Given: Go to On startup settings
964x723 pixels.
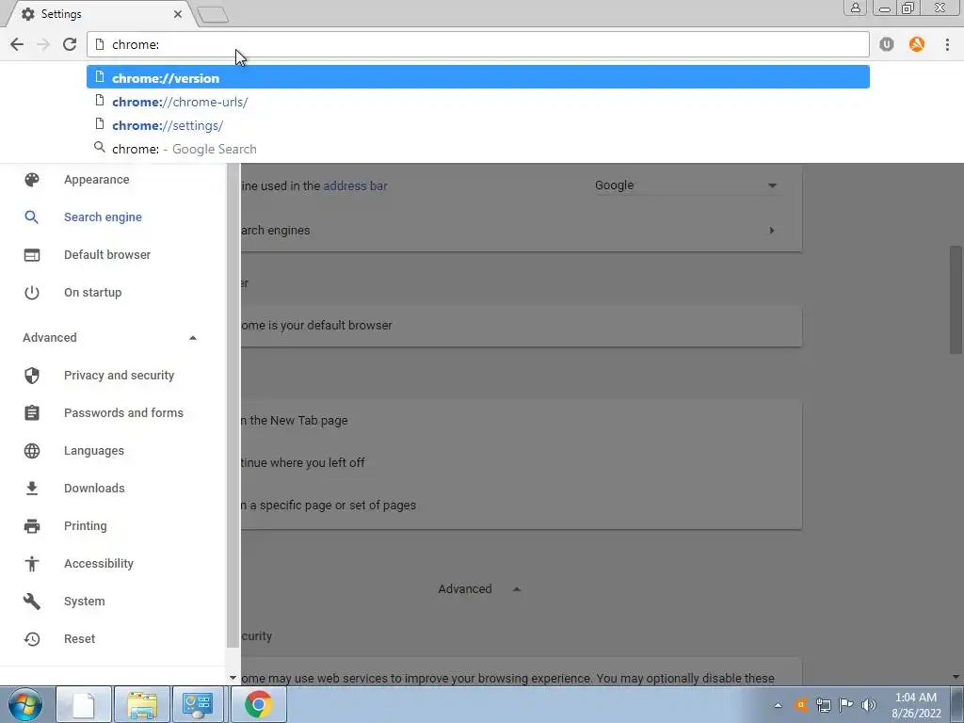Looking at the screenshot, I should (93, 293).
